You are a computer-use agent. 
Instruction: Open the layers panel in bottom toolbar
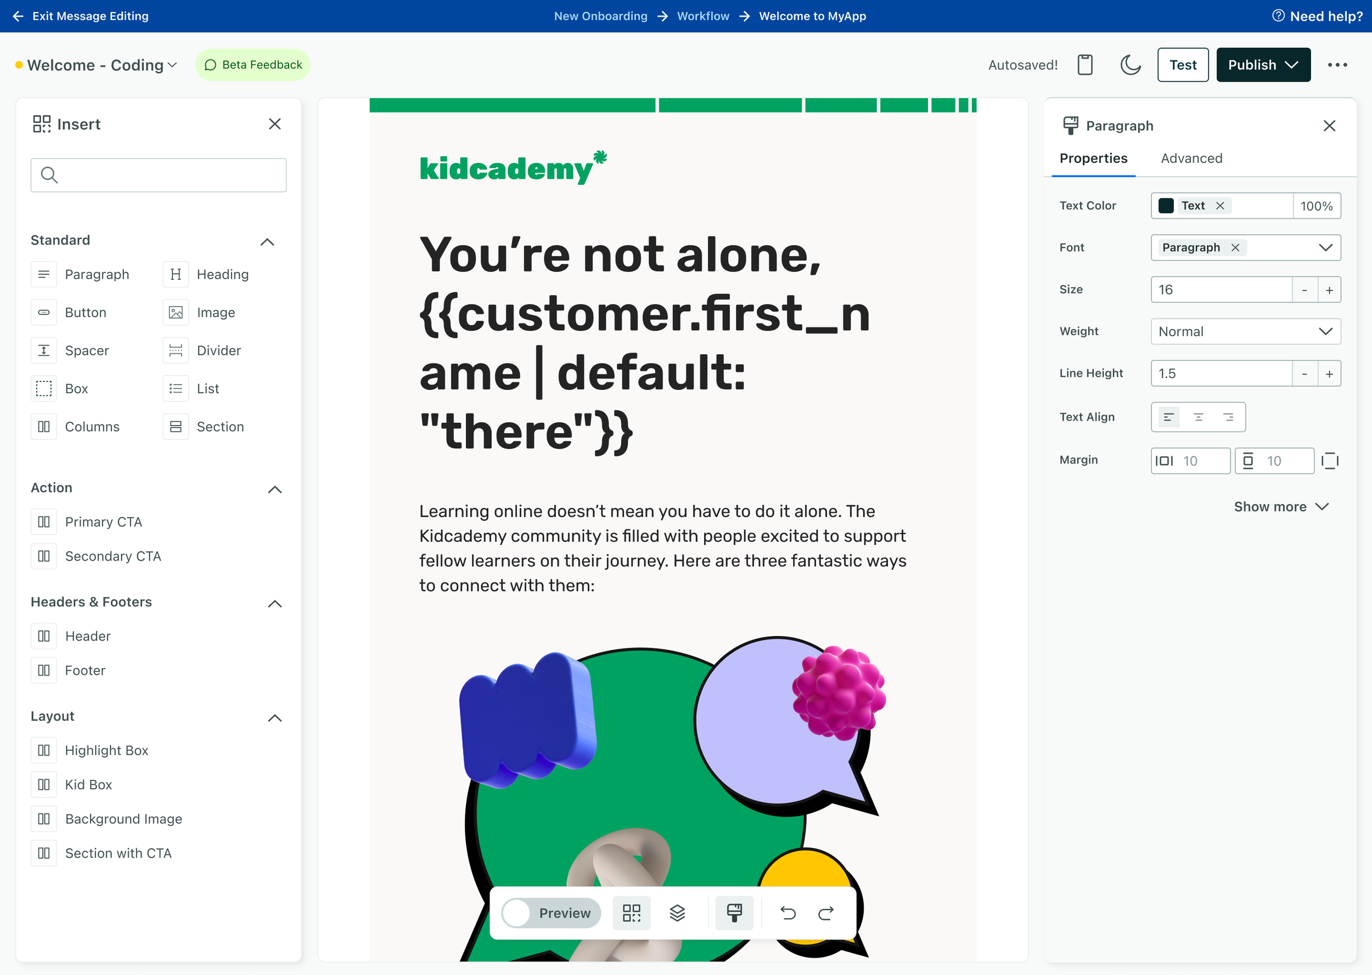[677, 912]
